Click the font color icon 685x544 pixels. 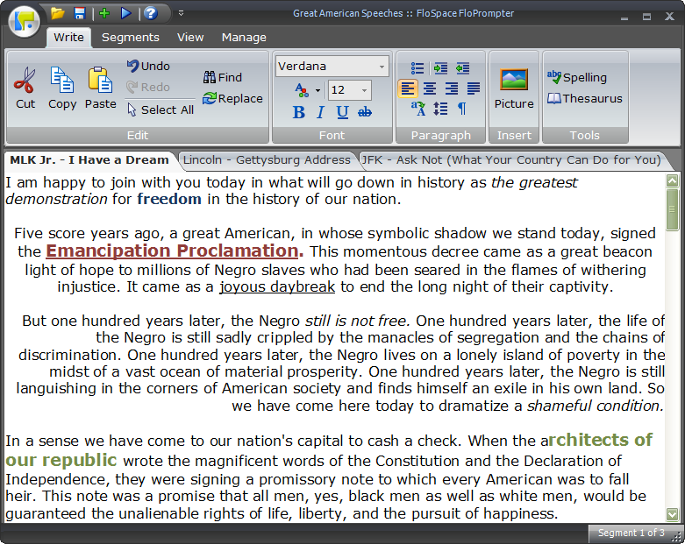pos(302,90)
